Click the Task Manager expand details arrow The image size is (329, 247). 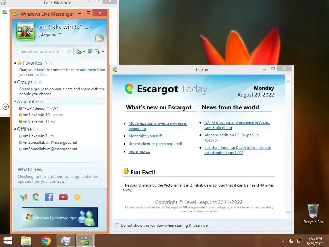click(5, 107)
